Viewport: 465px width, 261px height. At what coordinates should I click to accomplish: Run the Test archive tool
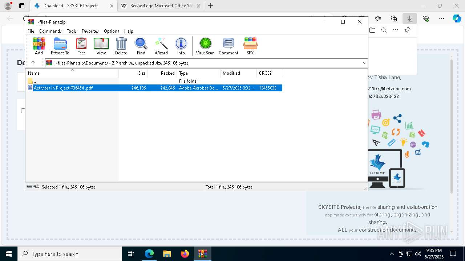coord(81,46)
